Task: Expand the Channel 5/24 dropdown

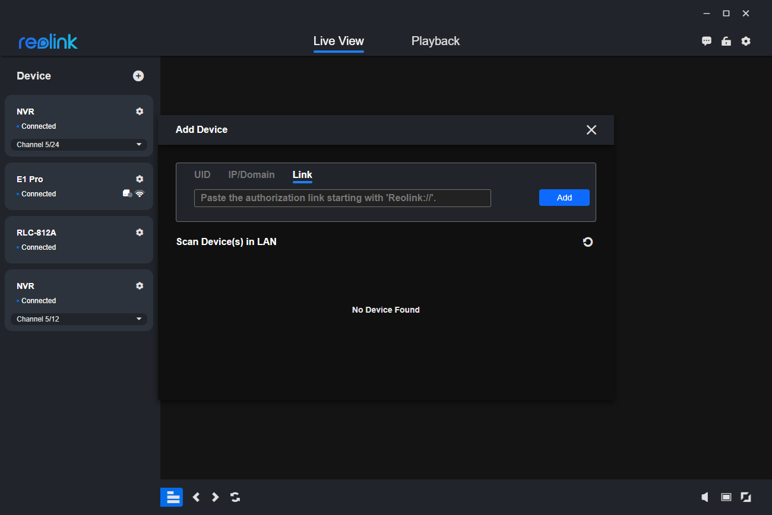Action: coord(79,145)
